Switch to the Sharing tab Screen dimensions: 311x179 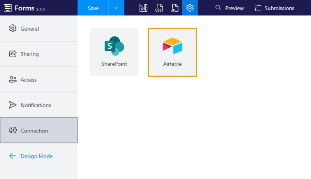click(30, 54)
